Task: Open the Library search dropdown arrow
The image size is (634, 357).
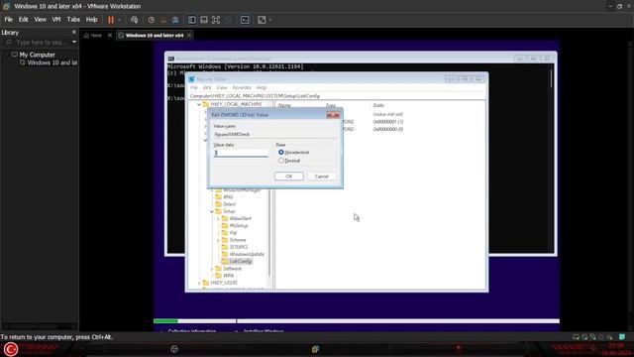Action: point(74,42)
